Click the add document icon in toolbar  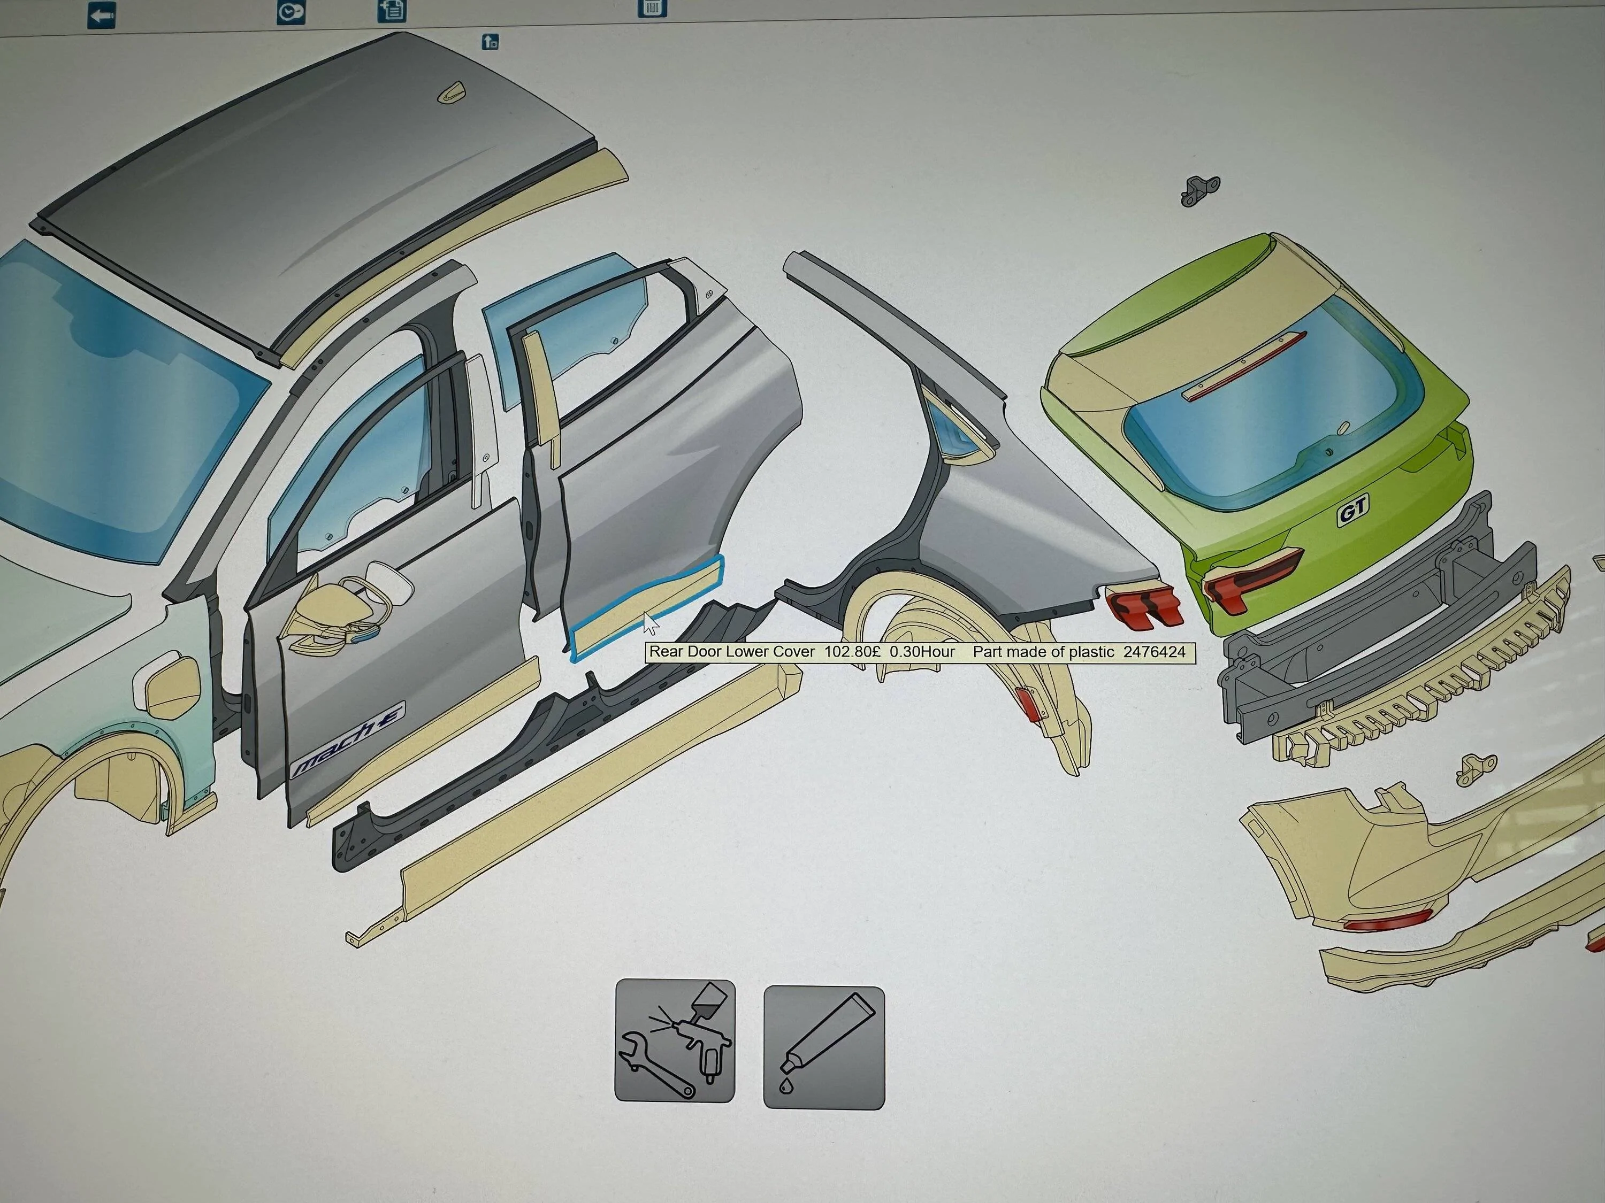coord(392,10)
